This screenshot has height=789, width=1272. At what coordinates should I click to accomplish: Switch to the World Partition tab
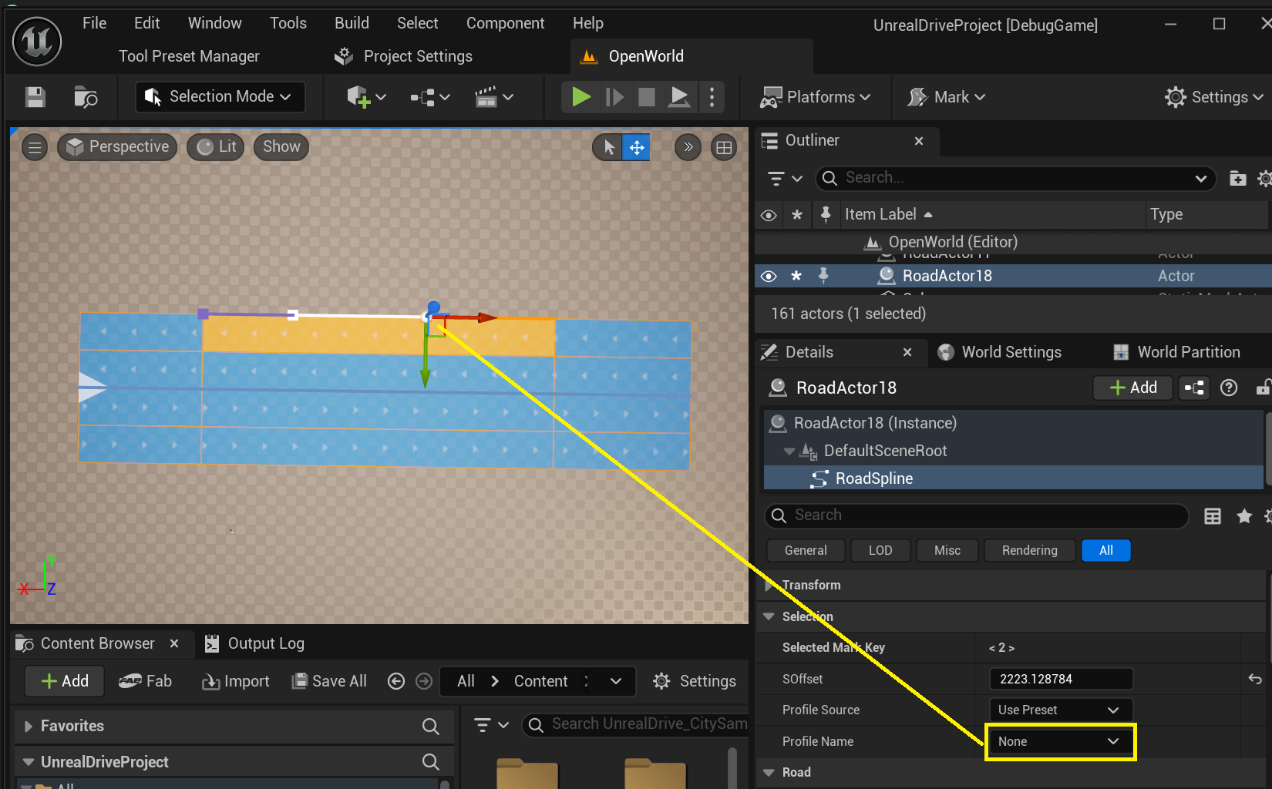[1176, 352]
